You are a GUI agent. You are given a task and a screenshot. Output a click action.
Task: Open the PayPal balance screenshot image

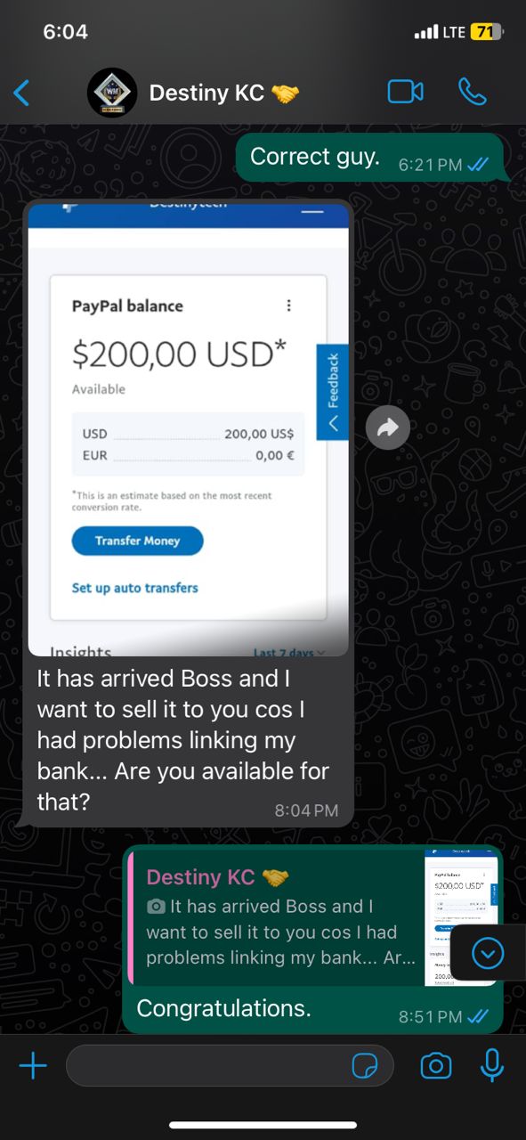click(x=189, y=429)
